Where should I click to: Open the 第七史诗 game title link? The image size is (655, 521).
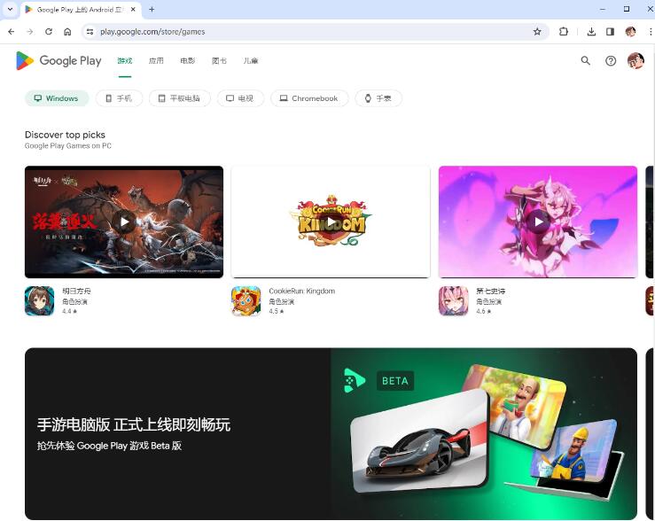point(491,291)
